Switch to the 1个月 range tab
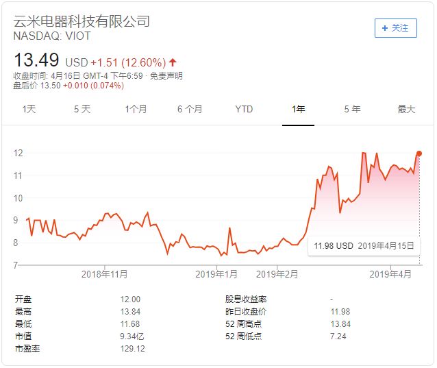 point(136,109)
